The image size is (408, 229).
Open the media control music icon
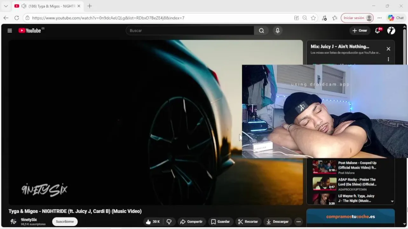click(324, 18)
